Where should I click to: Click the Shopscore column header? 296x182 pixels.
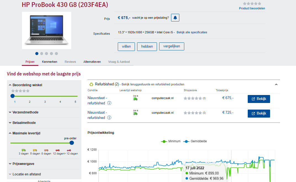point(190,90)
